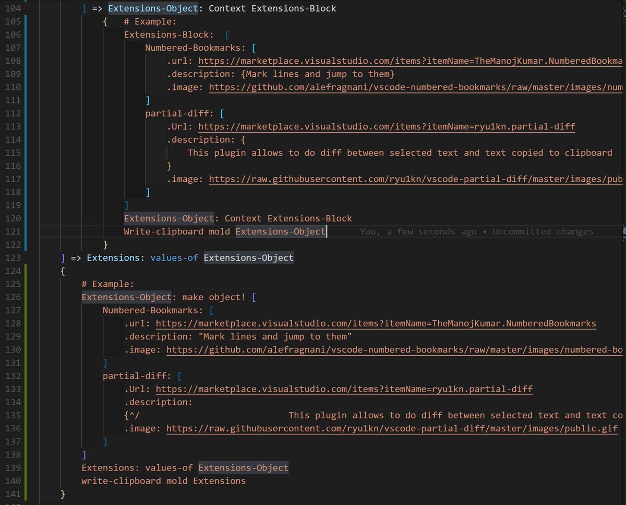The height and width of the screenshot is (505, 626).
Task: Click 'Extensions-Block:' label on line 106
Action: pyautogui.click(x=168, y=34)
